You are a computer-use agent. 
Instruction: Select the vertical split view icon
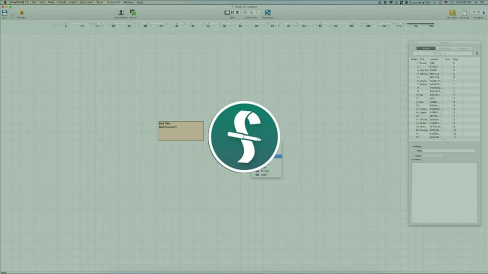tap(232, 12)
